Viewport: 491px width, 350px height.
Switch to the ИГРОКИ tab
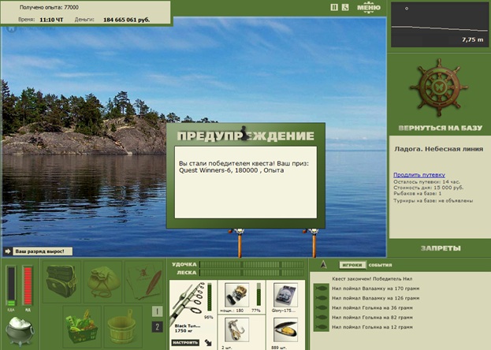[x=352, y=265]
